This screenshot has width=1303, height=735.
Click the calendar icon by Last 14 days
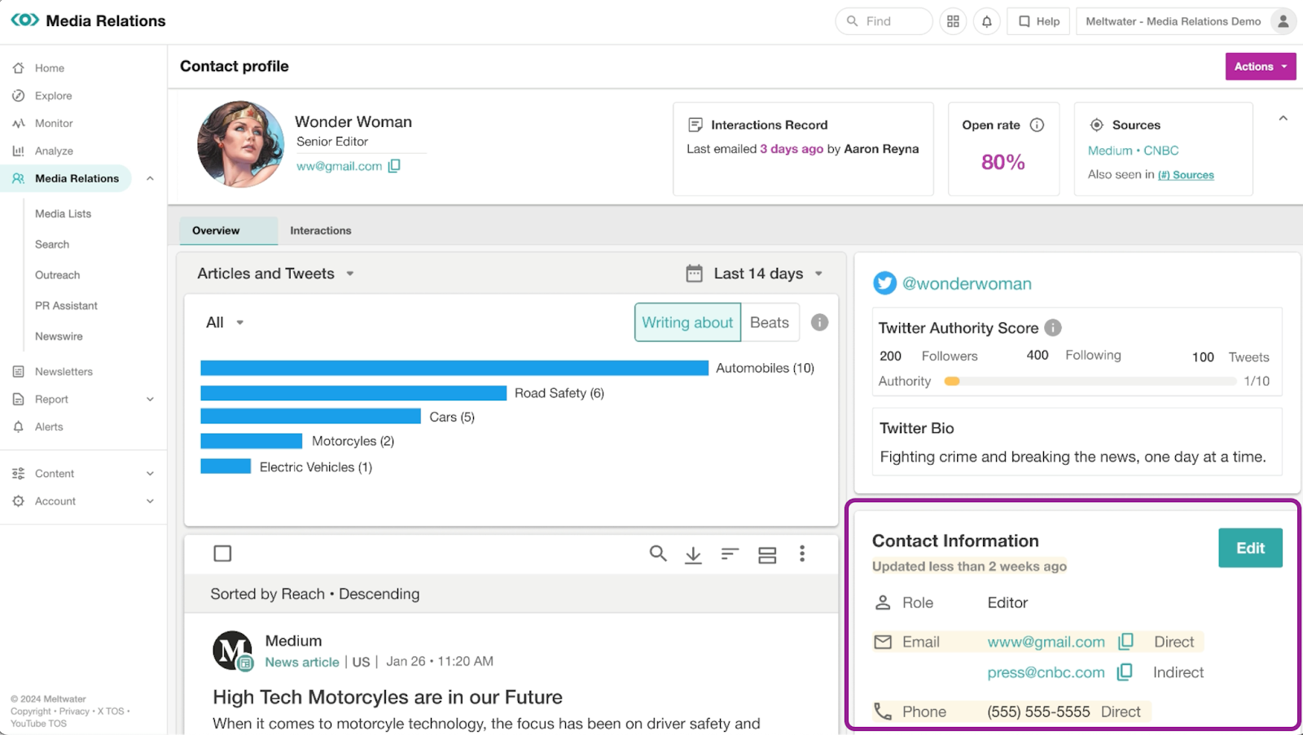(x=694, y=273)
